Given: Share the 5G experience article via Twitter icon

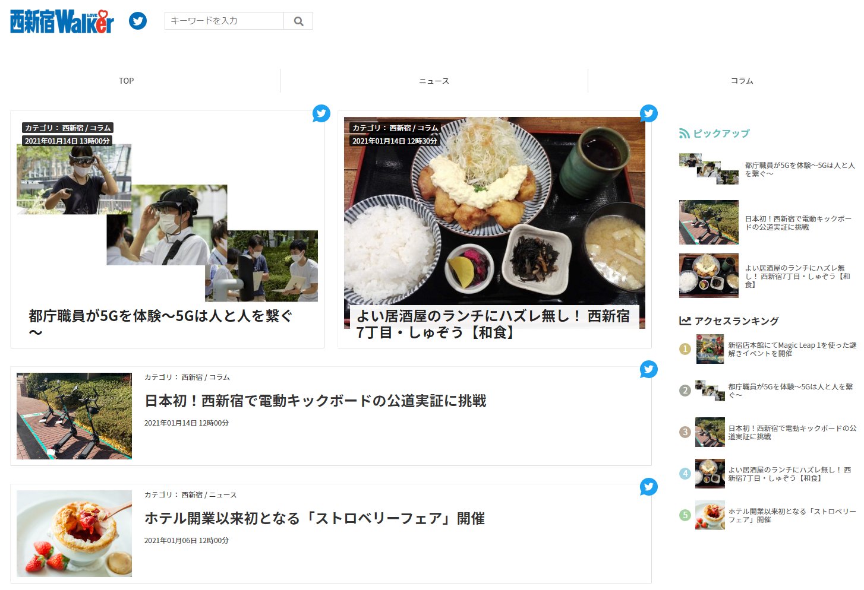Looking at the screenshot, I should [x=321, y=113].
